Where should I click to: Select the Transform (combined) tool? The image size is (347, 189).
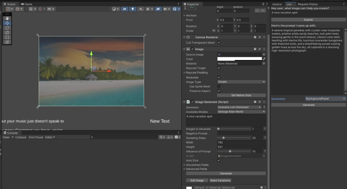pyautogui.click(x=7, y=42)
